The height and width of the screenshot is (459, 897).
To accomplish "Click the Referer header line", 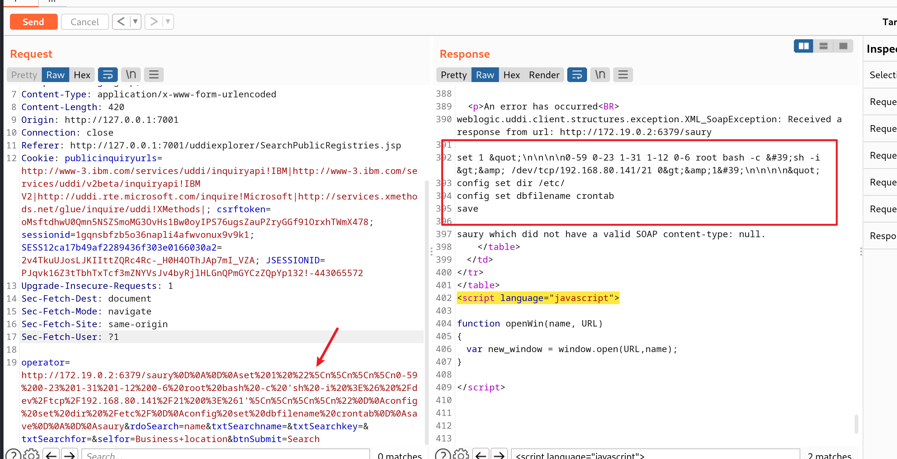I will pos(211,145).
